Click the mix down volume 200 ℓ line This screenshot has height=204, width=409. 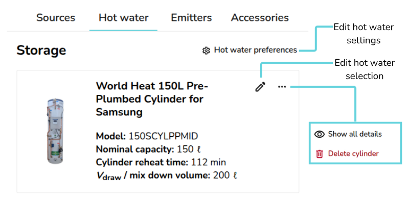click(167, 176)
